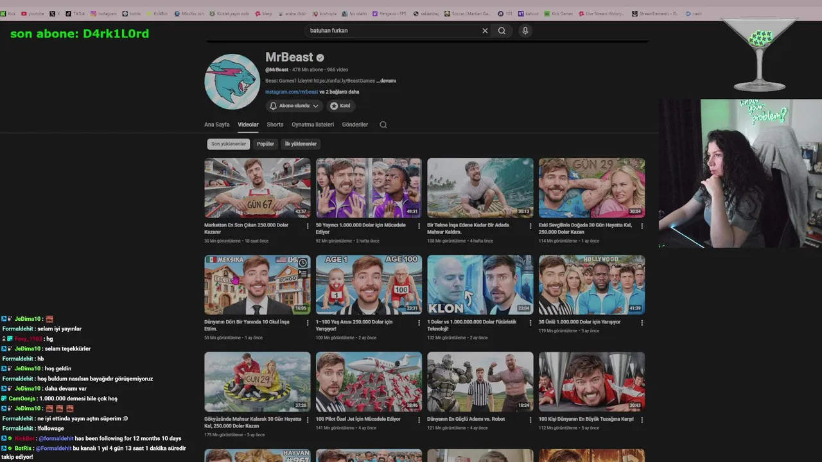The width and height of the screenshot is (822, 462).
Task: Switch to the Ana Sayfa tab
Action: (x=216, y=124)
